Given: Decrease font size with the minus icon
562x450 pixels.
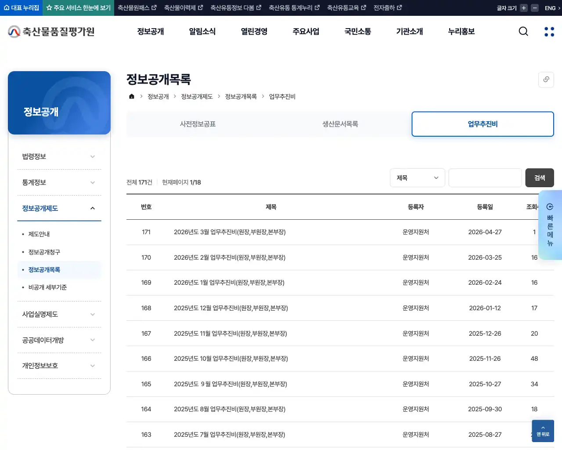Looking at the screenshot, I should [x=534, y=7].
